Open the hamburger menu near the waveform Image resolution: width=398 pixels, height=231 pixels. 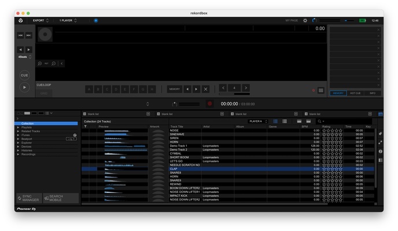click(321, 91)
